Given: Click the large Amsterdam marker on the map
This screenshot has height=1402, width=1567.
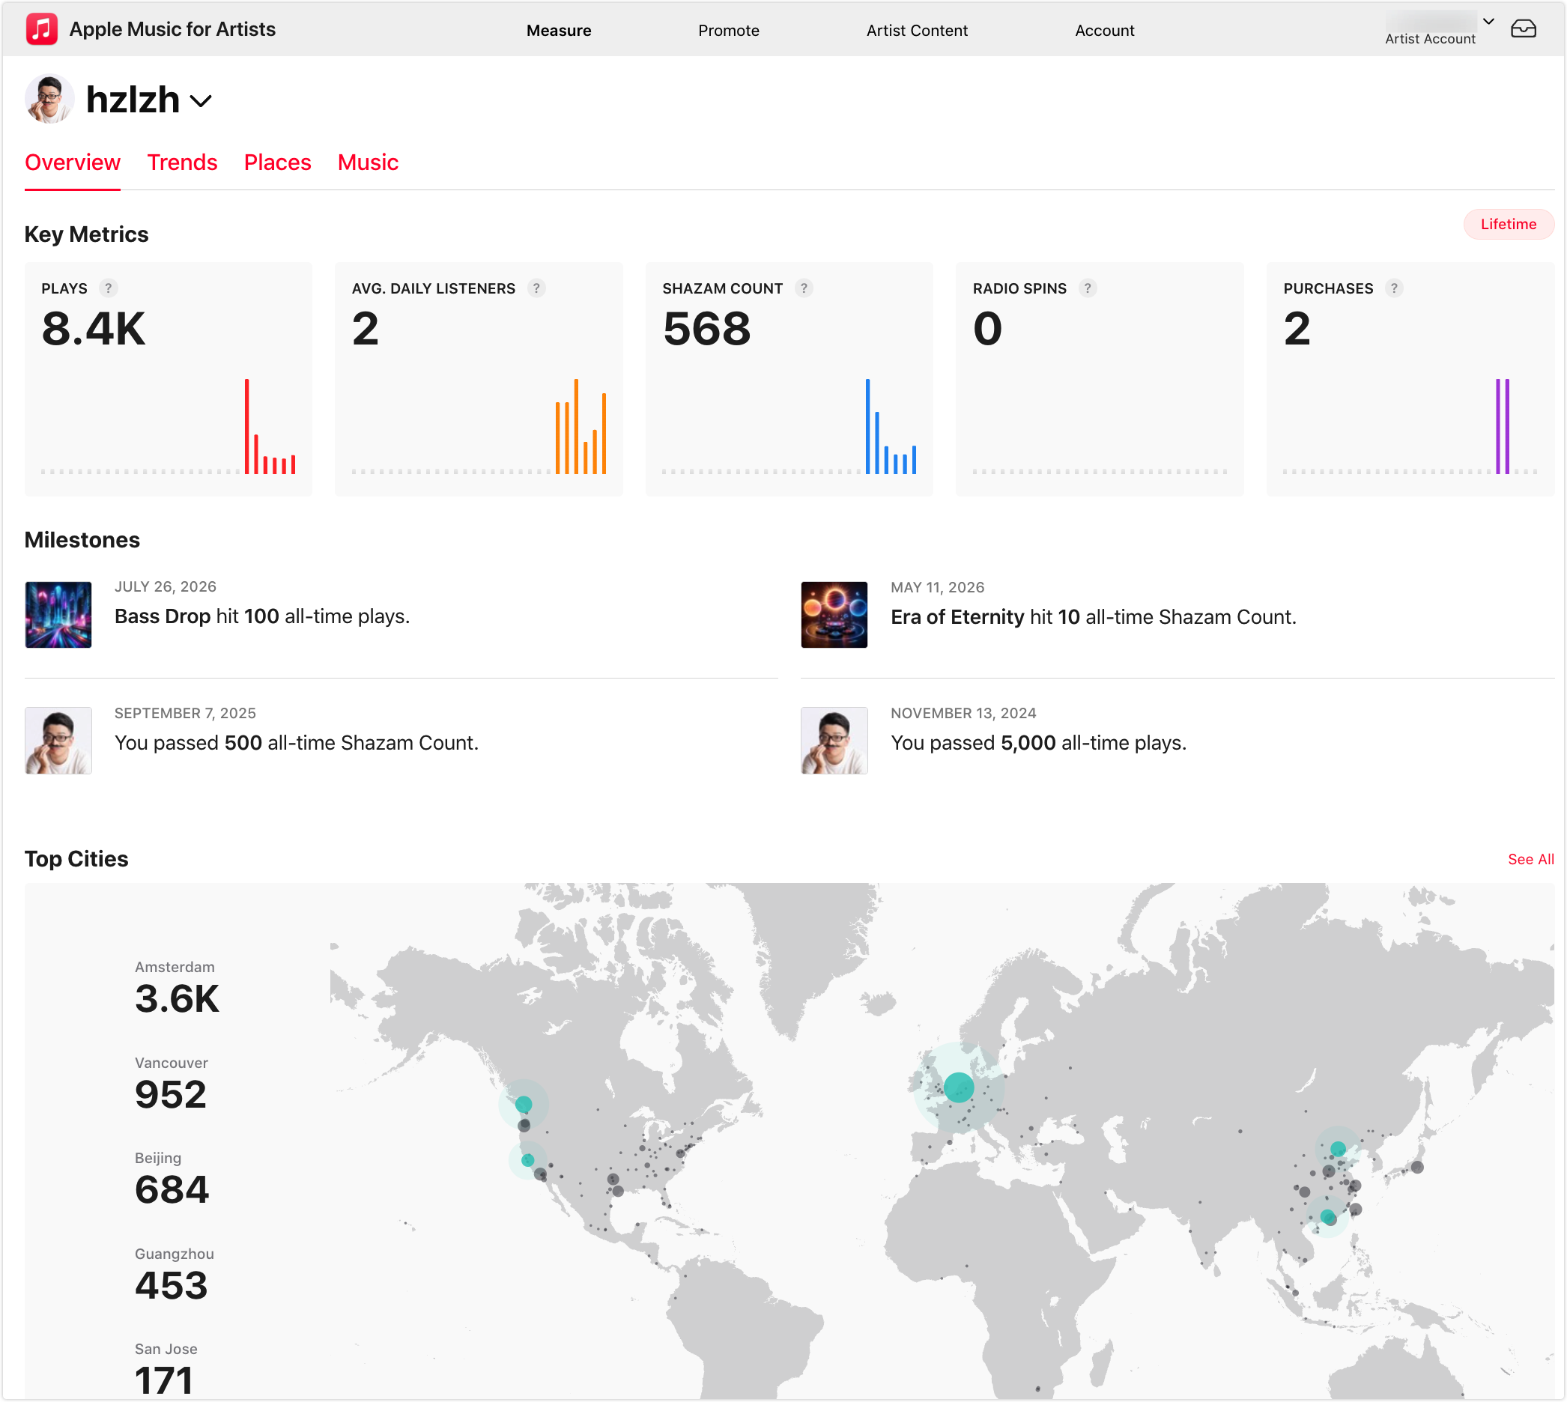Looking at the screenshot, I should 958,1087.
